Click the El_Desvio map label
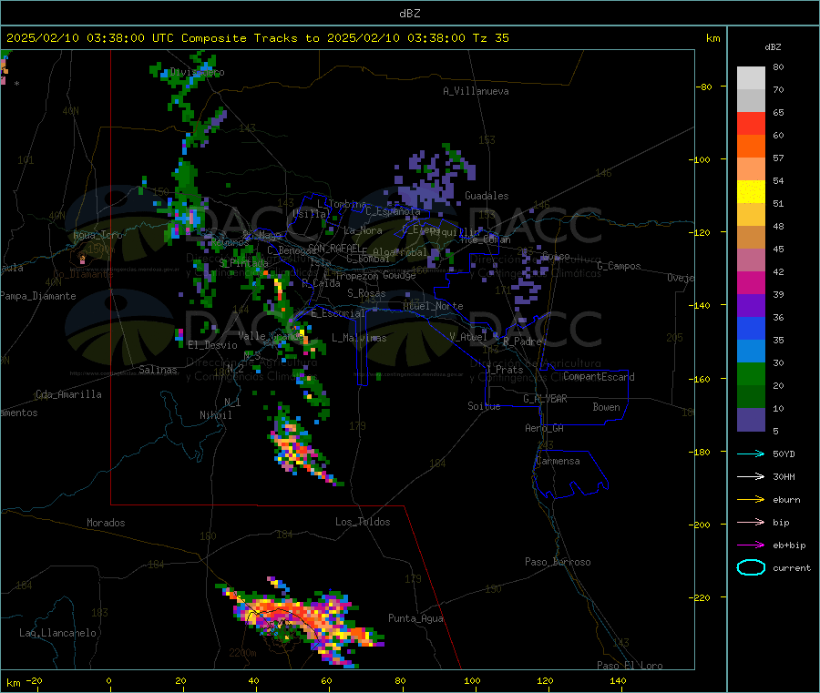 point(212,345)
